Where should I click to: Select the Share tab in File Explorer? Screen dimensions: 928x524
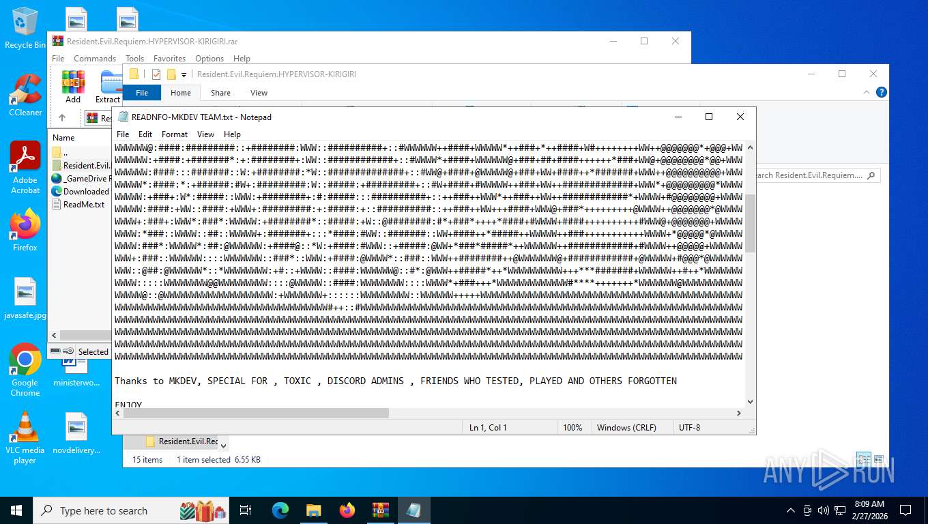[x=220, y=93]
